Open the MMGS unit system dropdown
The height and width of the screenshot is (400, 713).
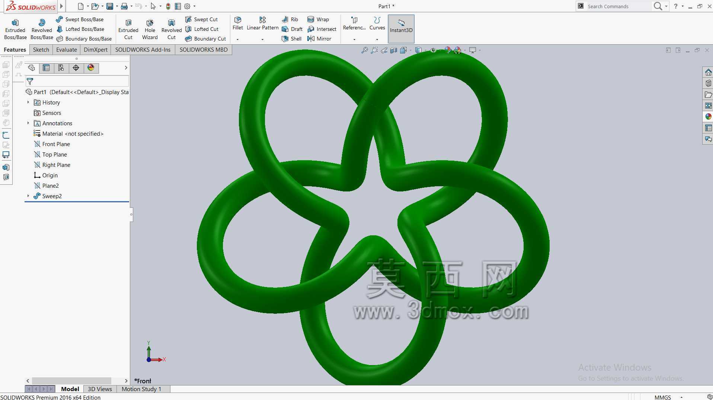tap(681, 397)
